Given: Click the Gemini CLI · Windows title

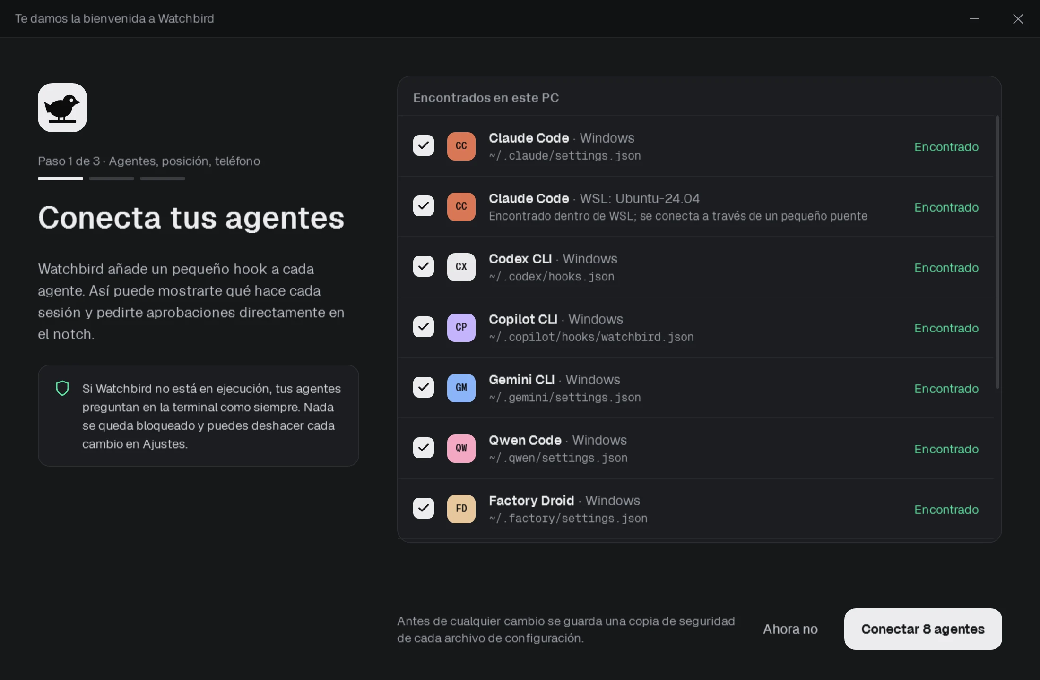Looking at the screenshot, I should [x=555, y=380].
